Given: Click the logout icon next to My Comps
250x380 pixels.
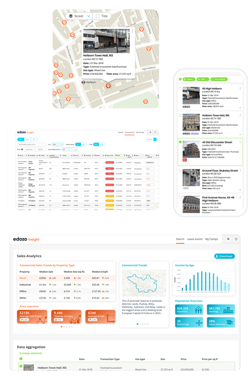Looking at the screenshot, I should [236, 239].
